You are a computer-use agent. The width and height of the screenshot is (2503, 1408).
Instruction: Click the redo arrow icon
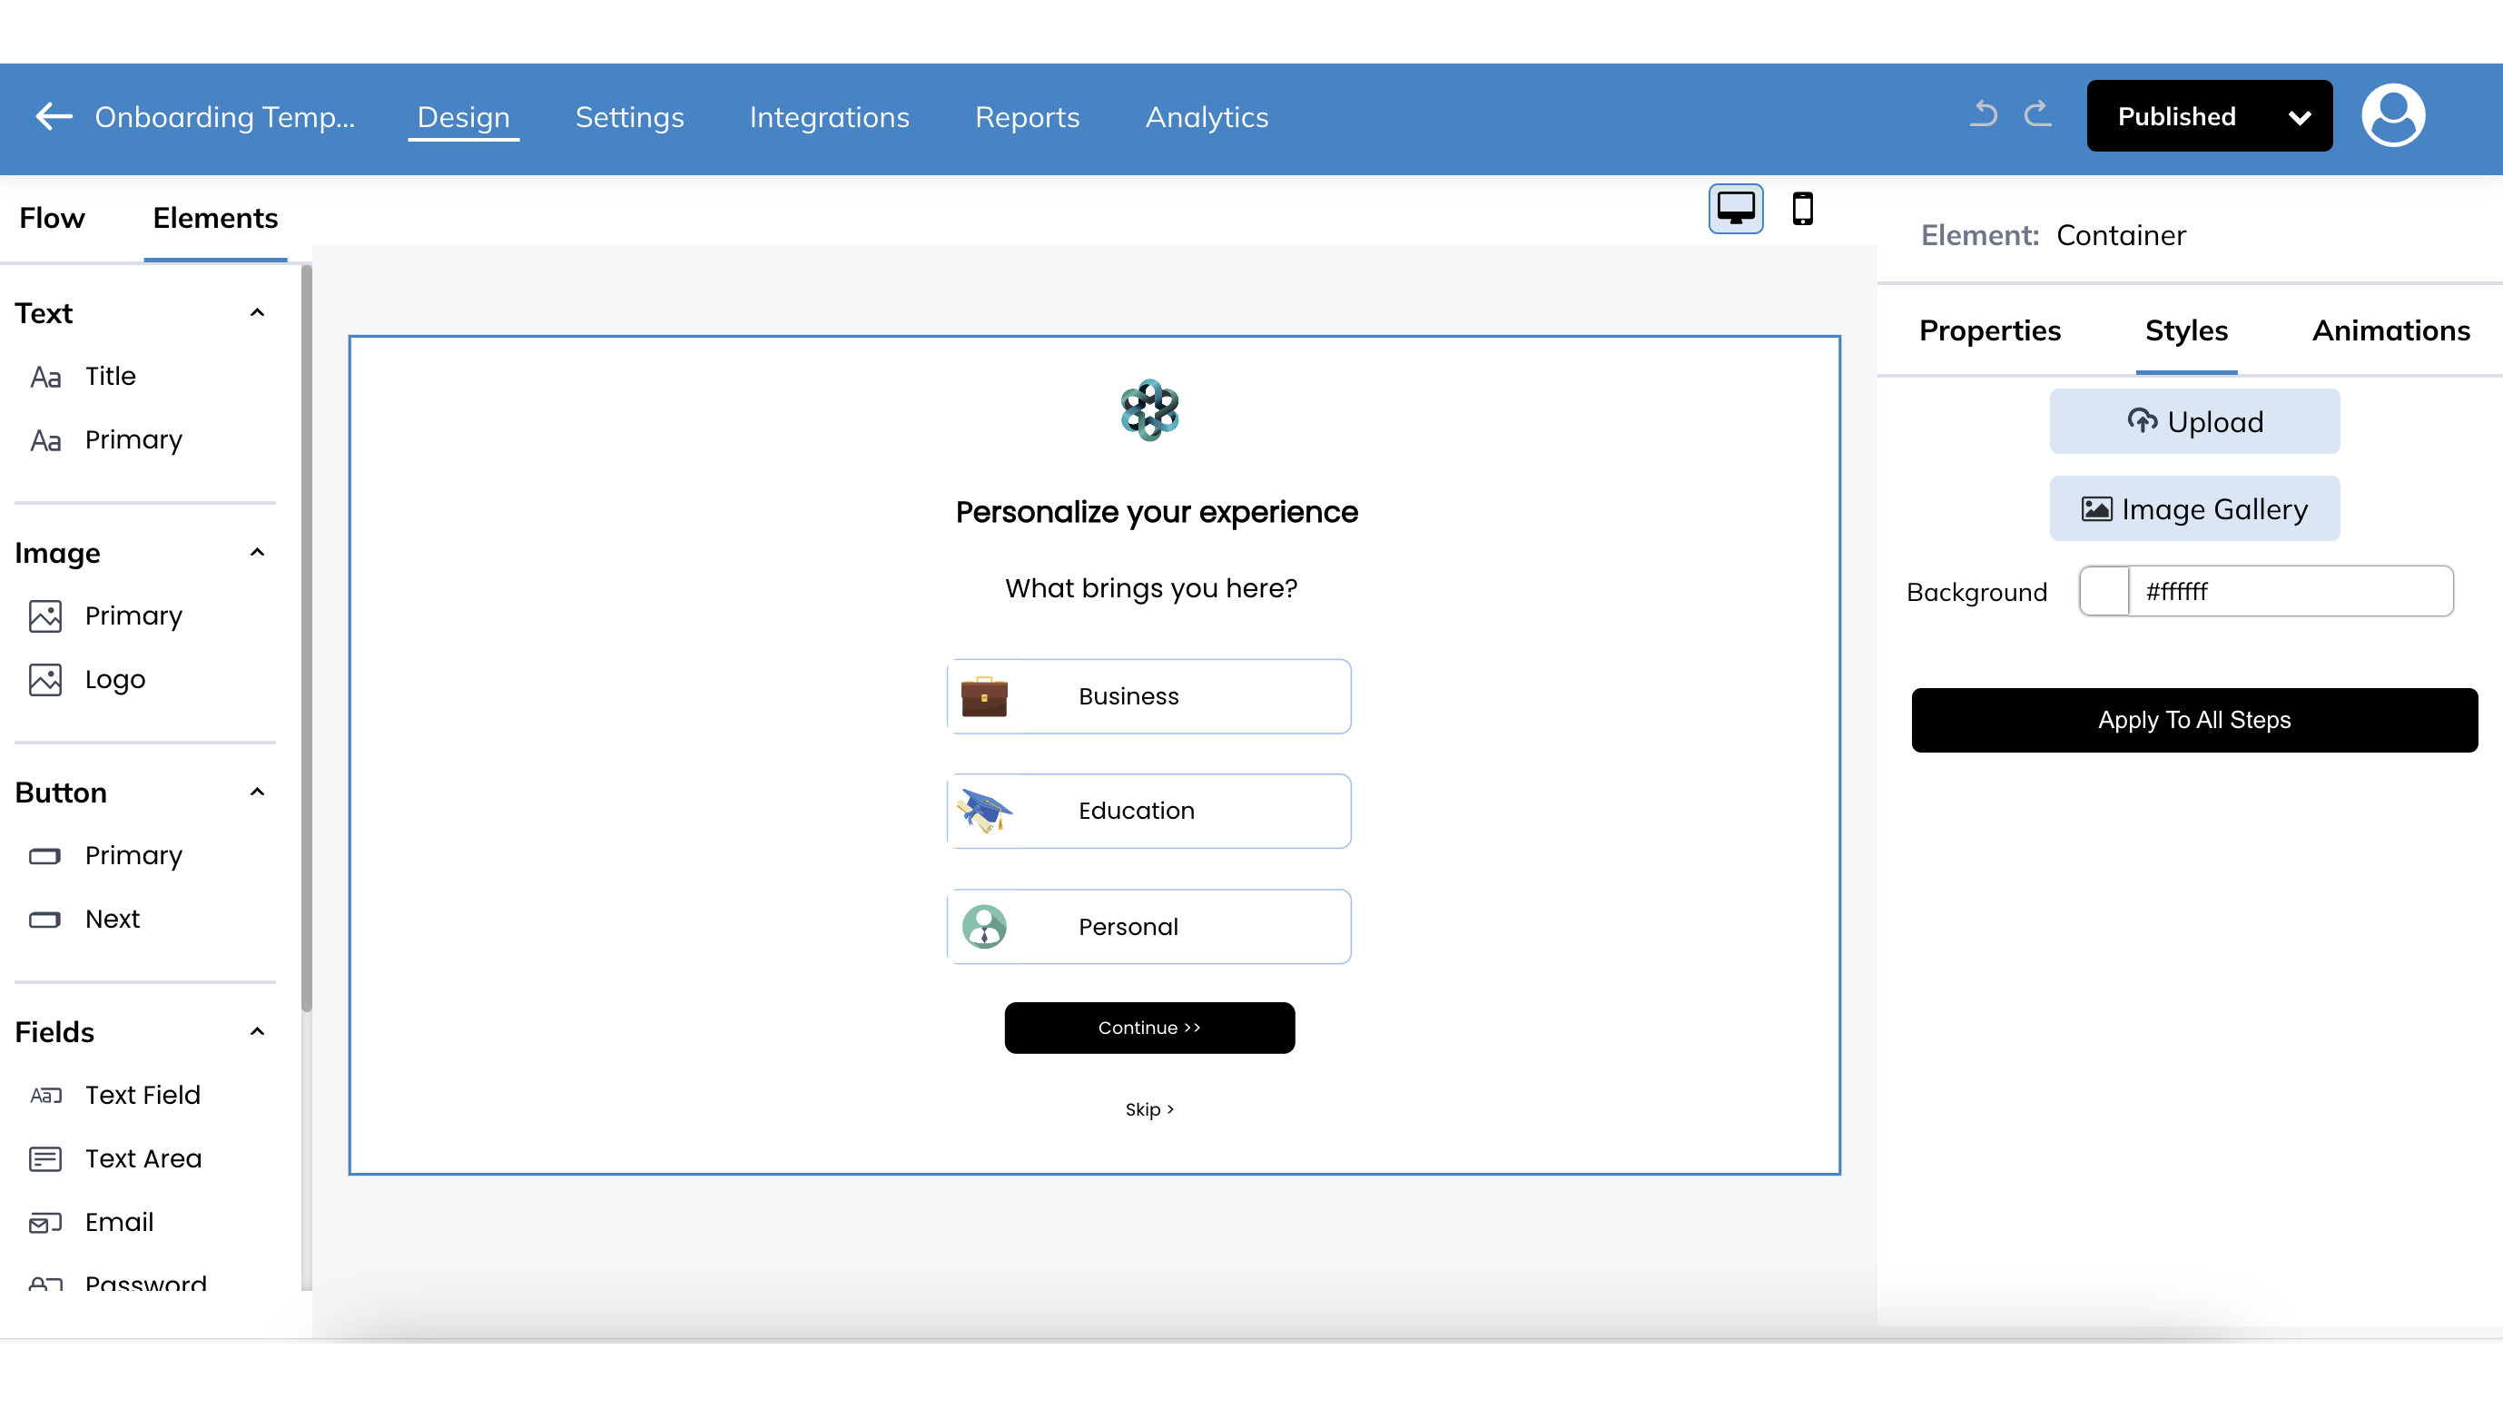[x=2038, y=114]
